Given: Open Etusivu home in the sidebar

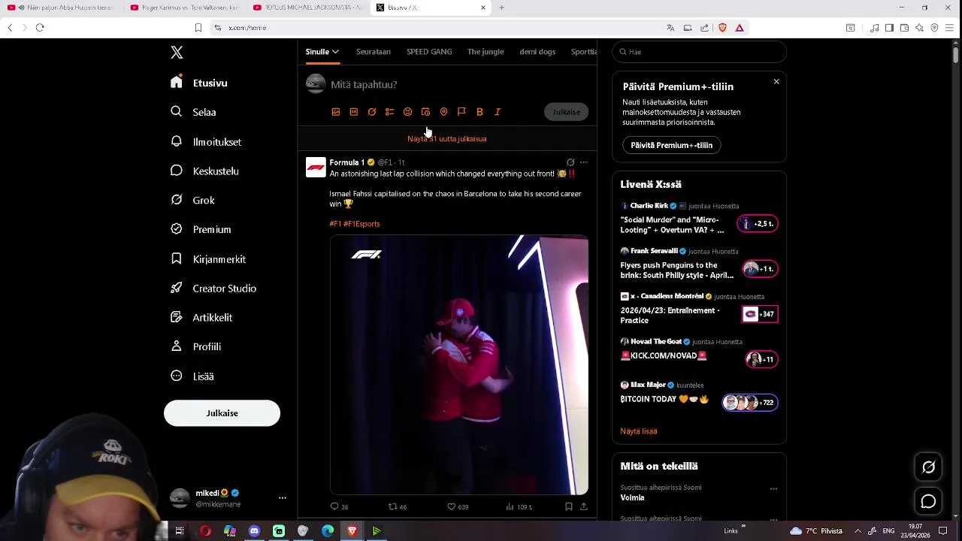Looking at the screenshot, I should pos(199,83).
